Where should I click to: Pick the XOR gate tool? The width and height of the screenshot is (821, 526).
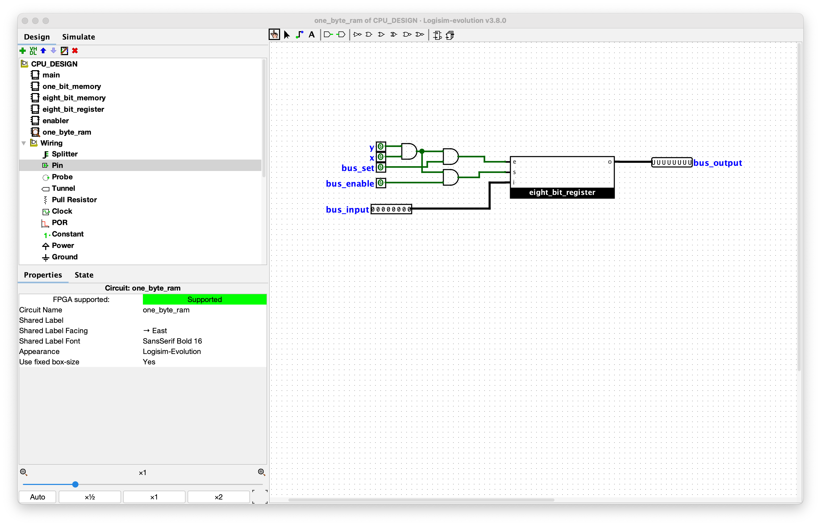[x=394, y=35]
